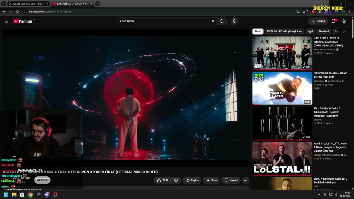Click the Oluştur create button
This screenshot has width=354, height=199.
click(318, 21)
